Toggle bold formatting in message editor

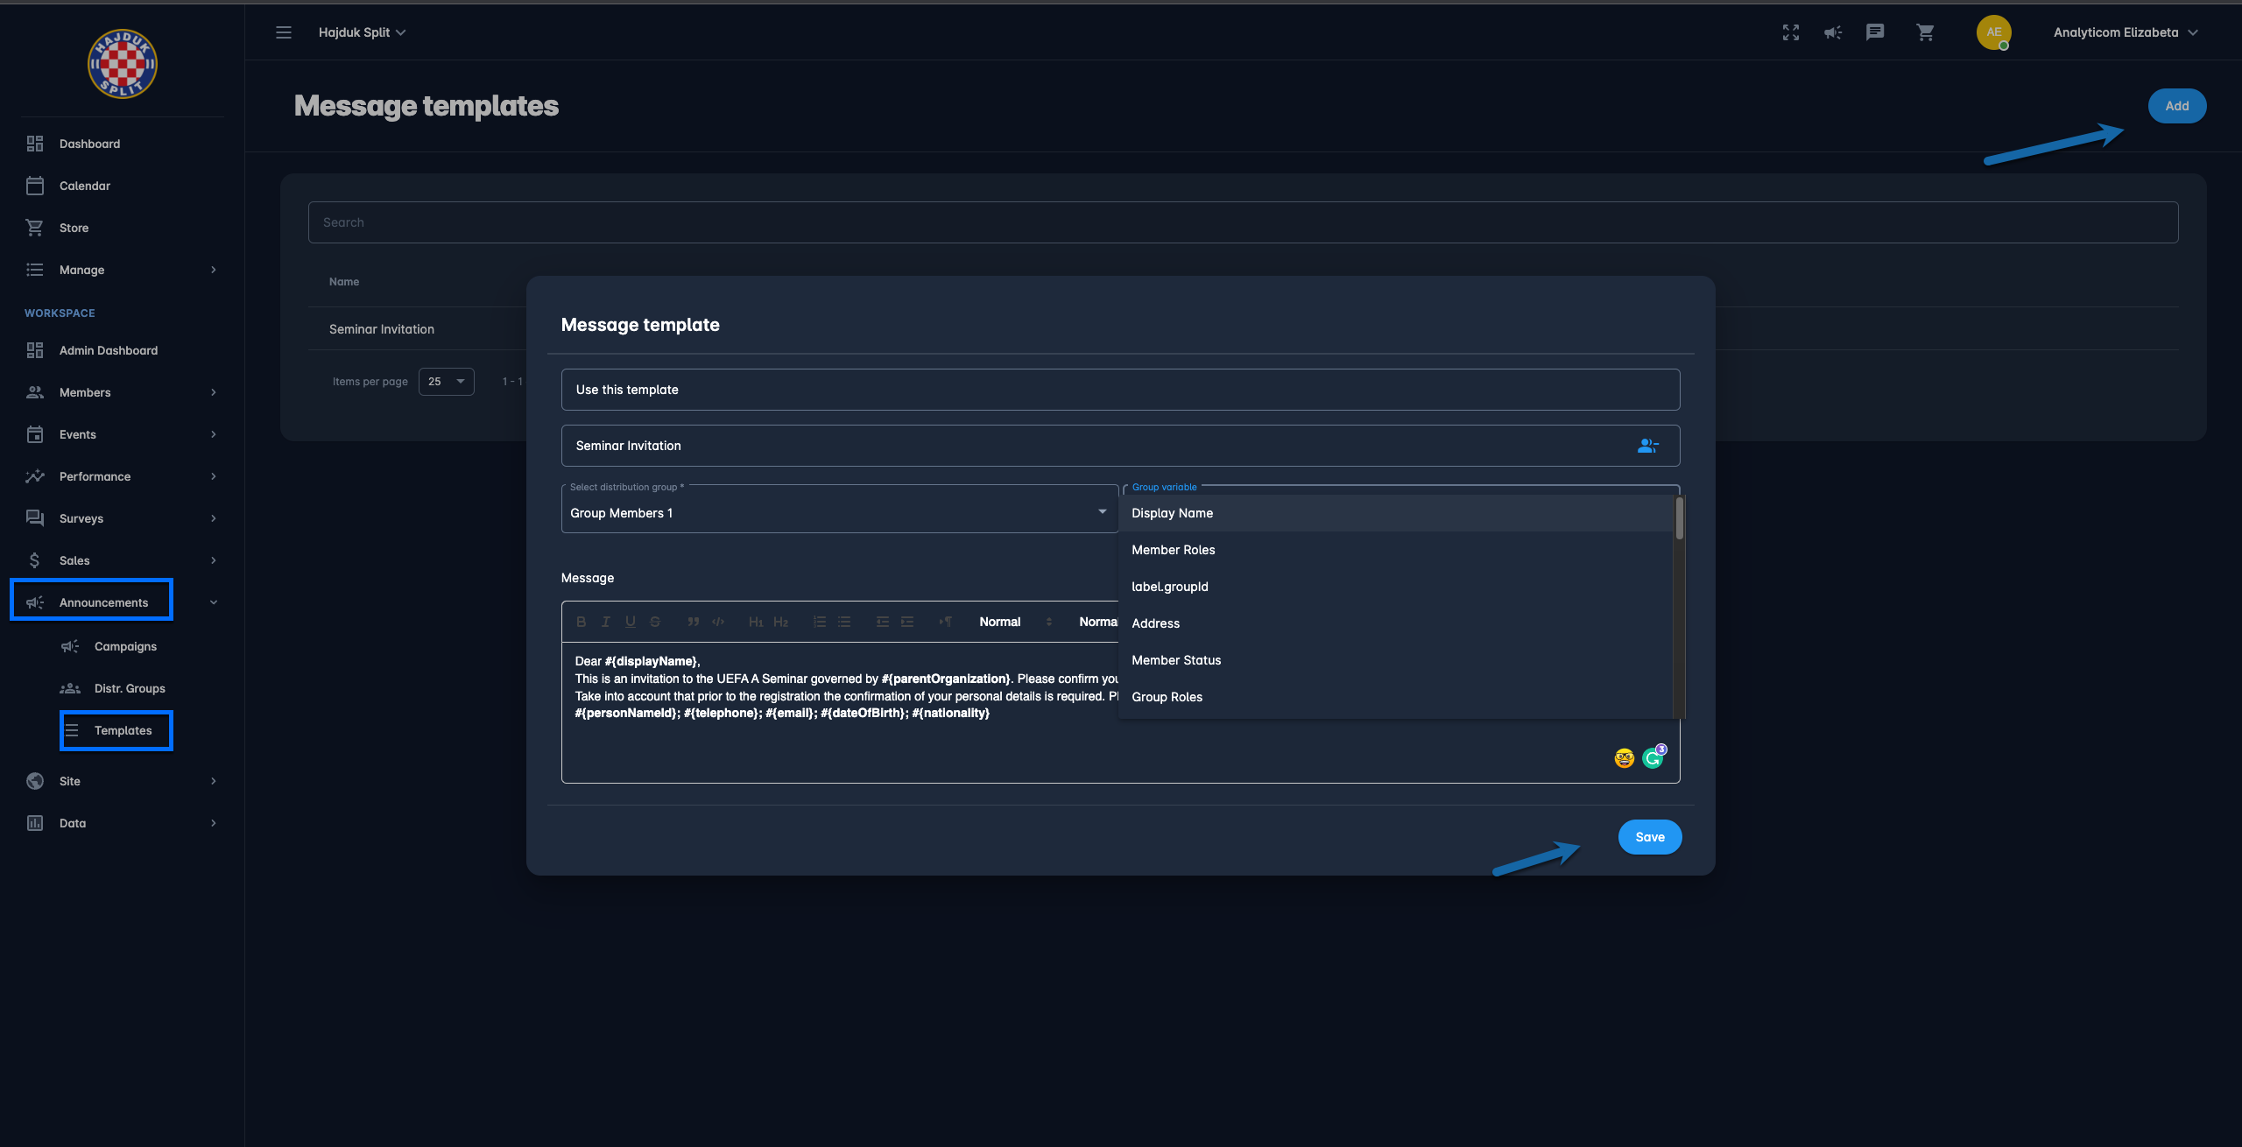581,622
